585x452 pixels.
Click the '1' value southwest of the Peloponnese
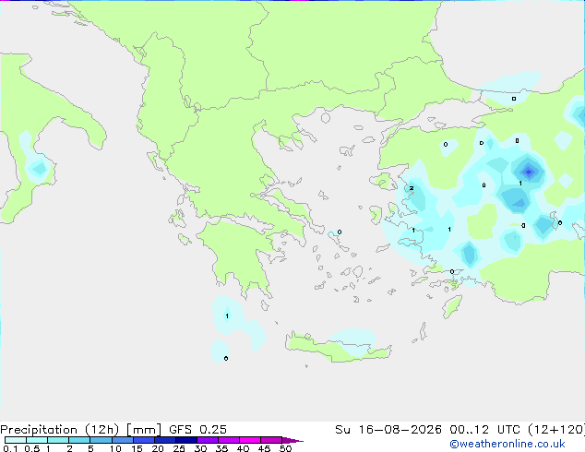(x=227, y=315)
